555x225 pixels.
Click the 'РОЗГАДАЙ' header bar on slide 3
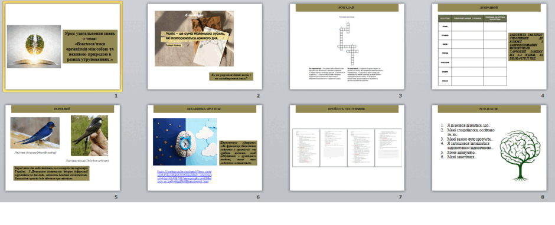[347, 8]
